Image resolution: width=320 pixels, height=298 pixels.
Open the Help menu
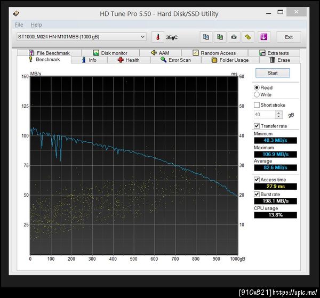coord(36,25)
